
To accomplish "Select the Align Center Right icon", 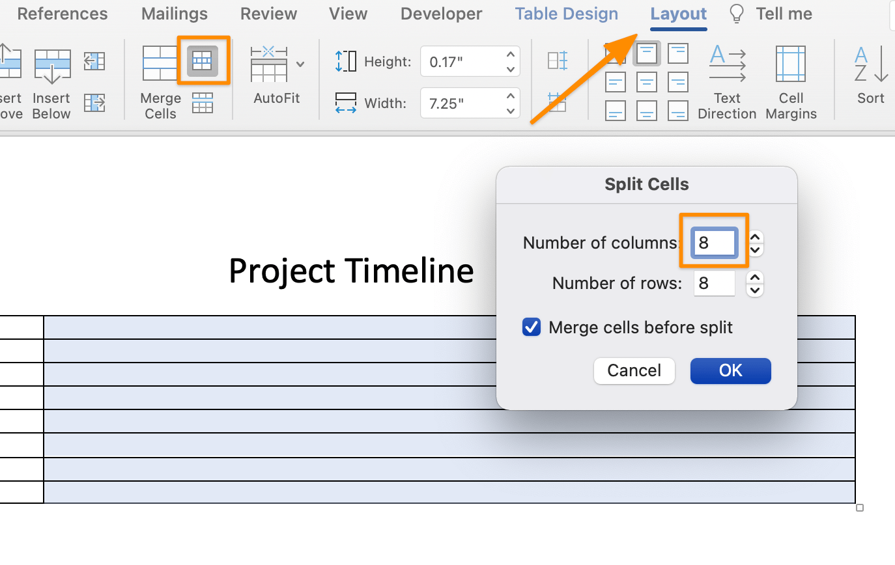I will click(x=678, y=82).
